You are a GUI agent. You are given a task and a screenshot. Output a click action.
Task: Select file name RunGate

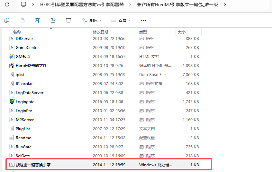click(23, 147)
